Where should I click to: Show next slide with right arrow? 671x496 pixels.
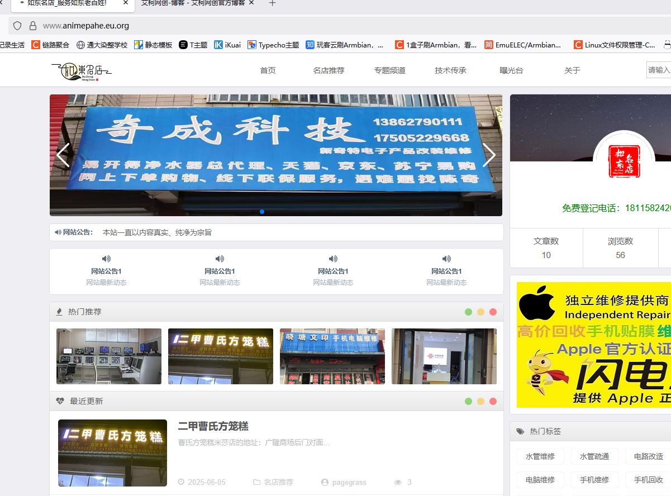[x=489, y=155]
